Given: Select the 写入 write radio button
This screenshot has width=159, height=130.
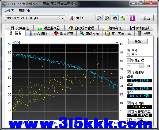Looking at the screenshot, I should click(129, 54).
